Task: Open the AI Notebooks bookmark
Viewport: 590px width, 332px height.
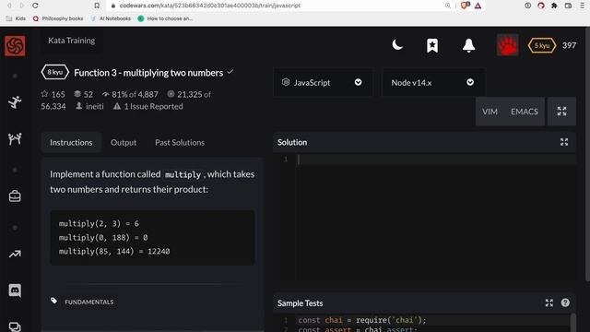Action: tap(111, 18)
